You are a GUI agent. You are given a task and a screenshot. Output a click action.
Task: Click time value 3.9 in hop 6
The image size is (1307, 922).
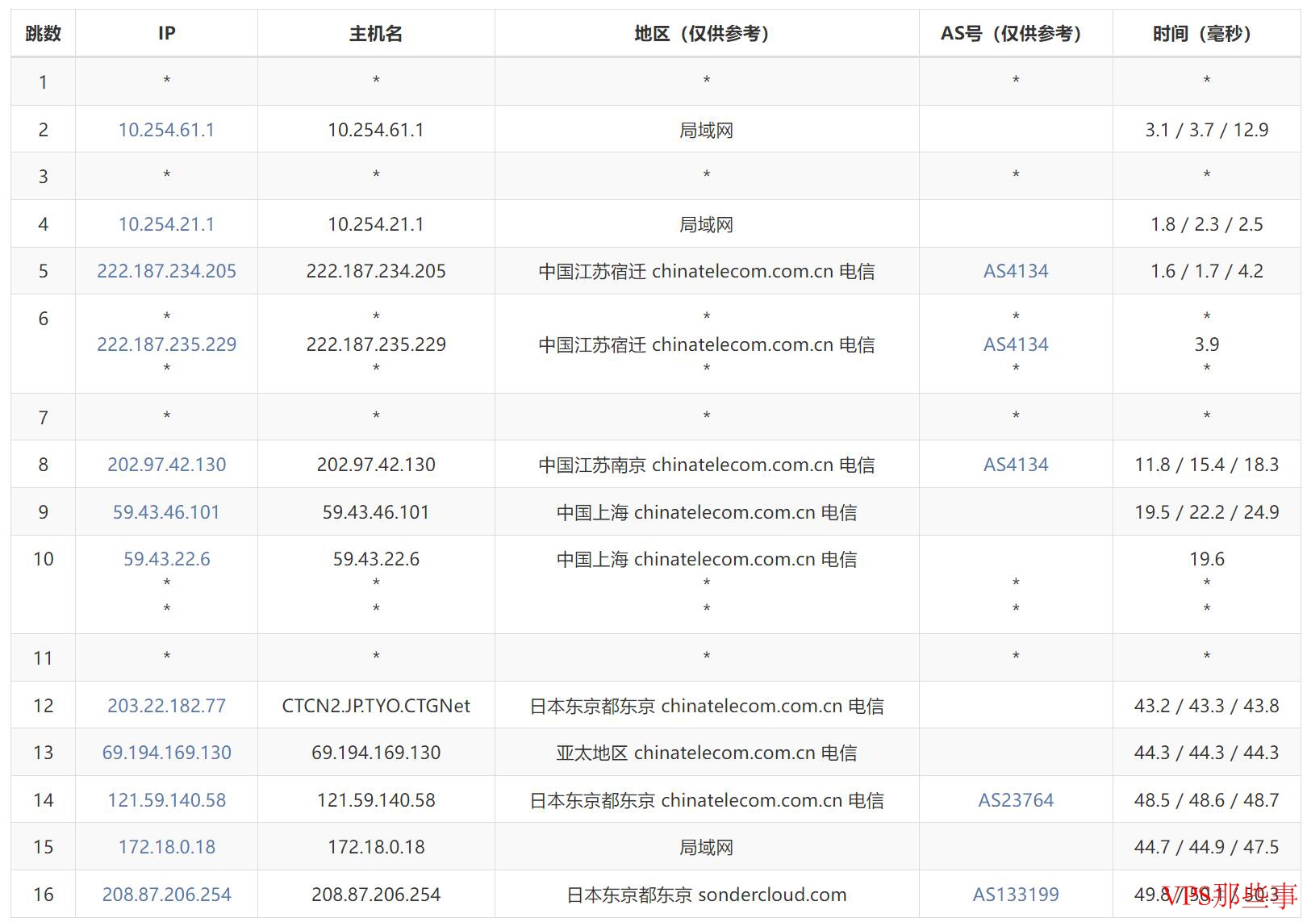point(1207,344)
